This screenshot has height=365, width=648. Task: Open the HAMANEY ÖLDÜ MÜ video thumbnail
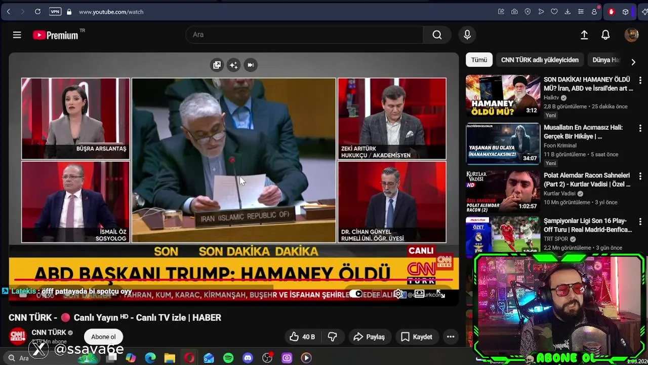tap(503, 95)
